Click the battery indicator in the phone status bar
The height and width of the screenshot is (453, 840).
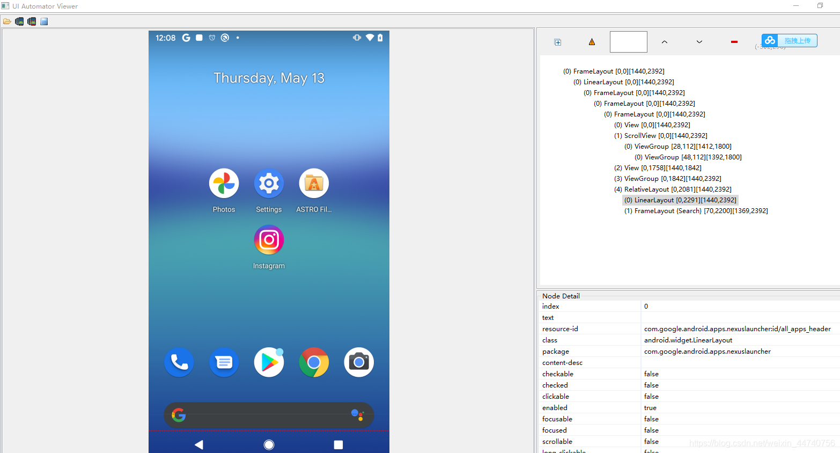tap(380, 38)
